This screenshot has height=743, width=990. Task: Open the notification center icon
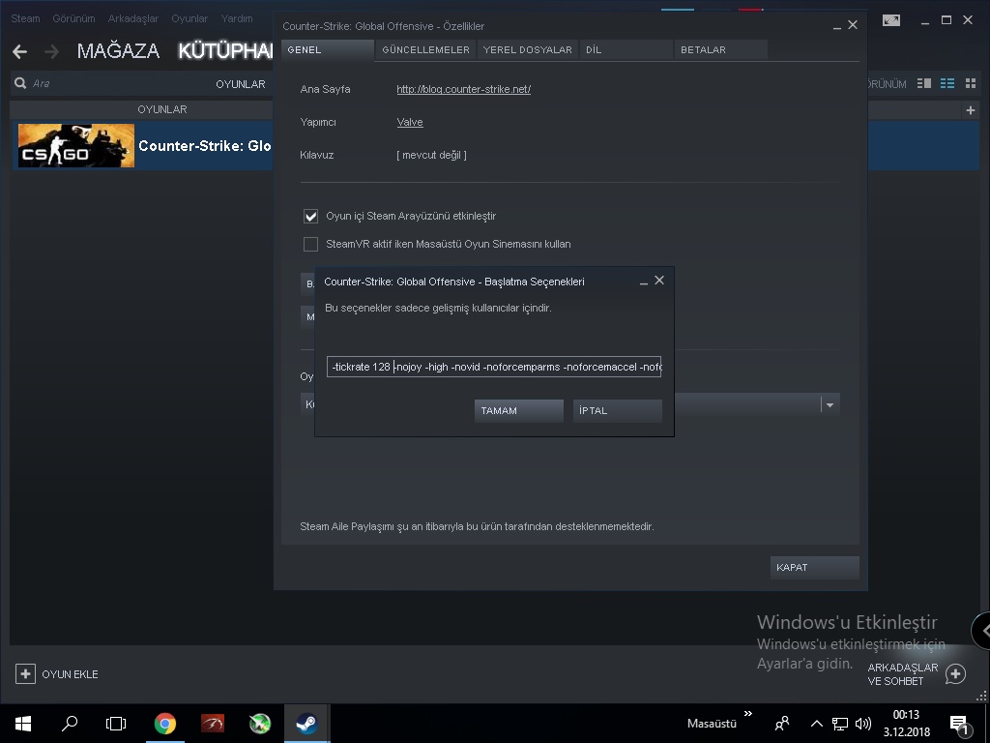[x=959, y=726]
